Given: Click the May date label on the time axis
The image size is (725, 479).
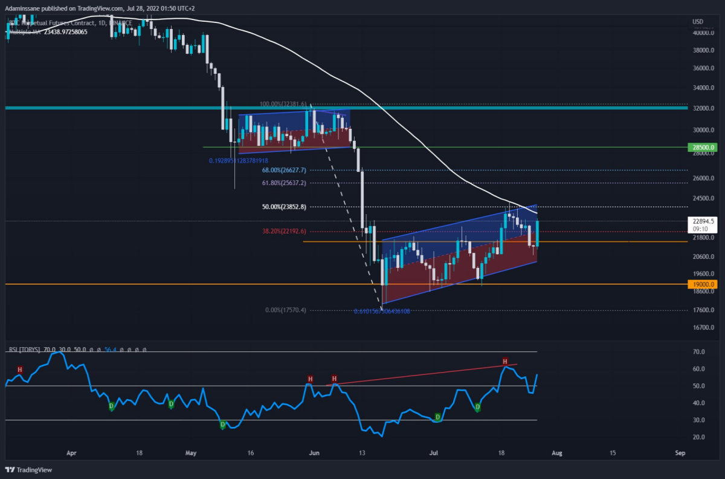Looking at the screenshot, I should pos(192,452).
